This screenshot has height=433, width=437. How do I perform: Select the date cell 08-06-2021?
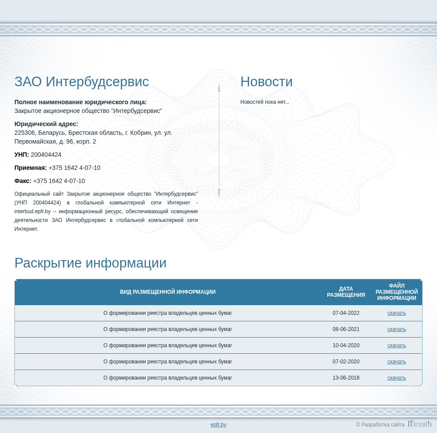click(x=346, y=329)
